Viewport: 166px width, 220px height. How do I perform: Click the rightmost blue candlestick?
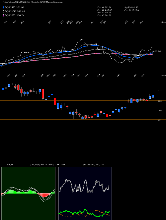153,96
